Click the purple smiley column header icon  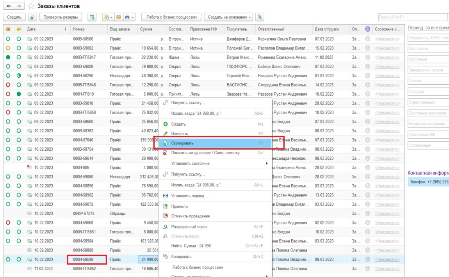[x=368, y=29]
